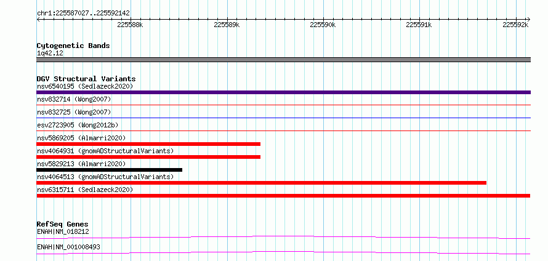Select the red nsv6315711 variant bar

point(283,196)
